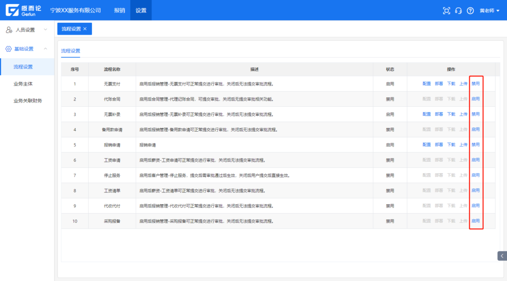Open 业务主体 in sidebar
Viewport: 507px width, 281px height.
tap(23, 84)
